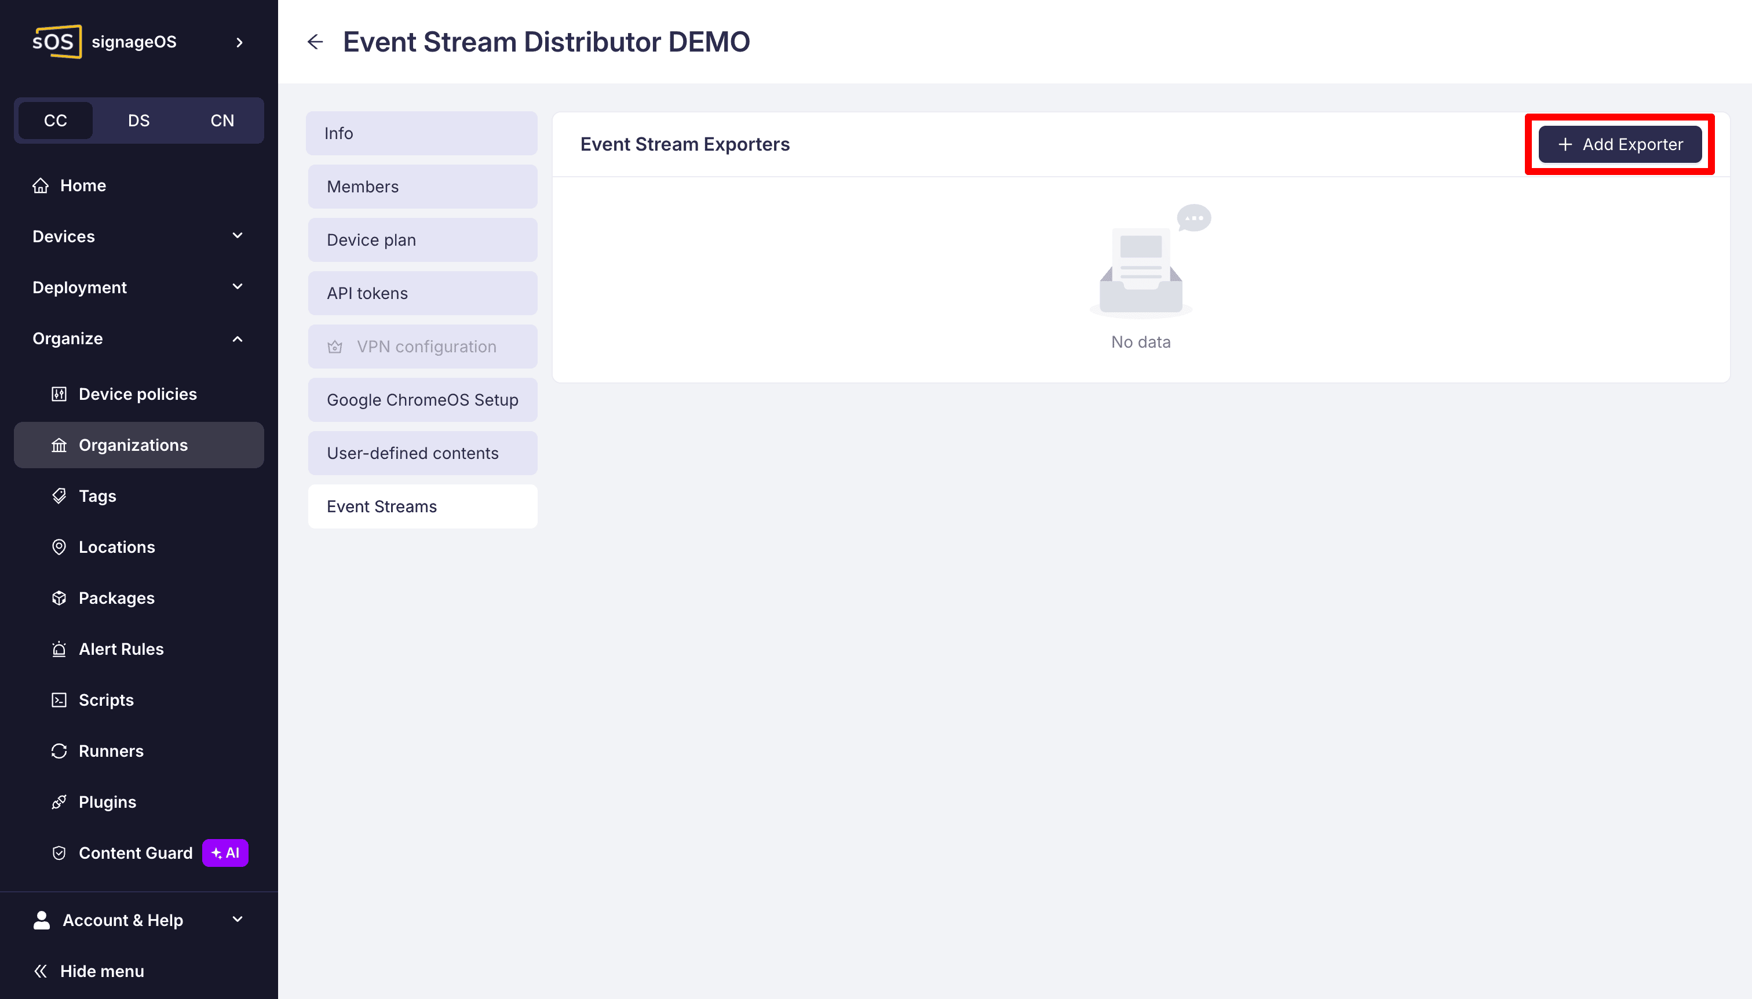Open Account & Help menu label
The width and height of the screenshot is (1752, 999).
tap(123, 920)
